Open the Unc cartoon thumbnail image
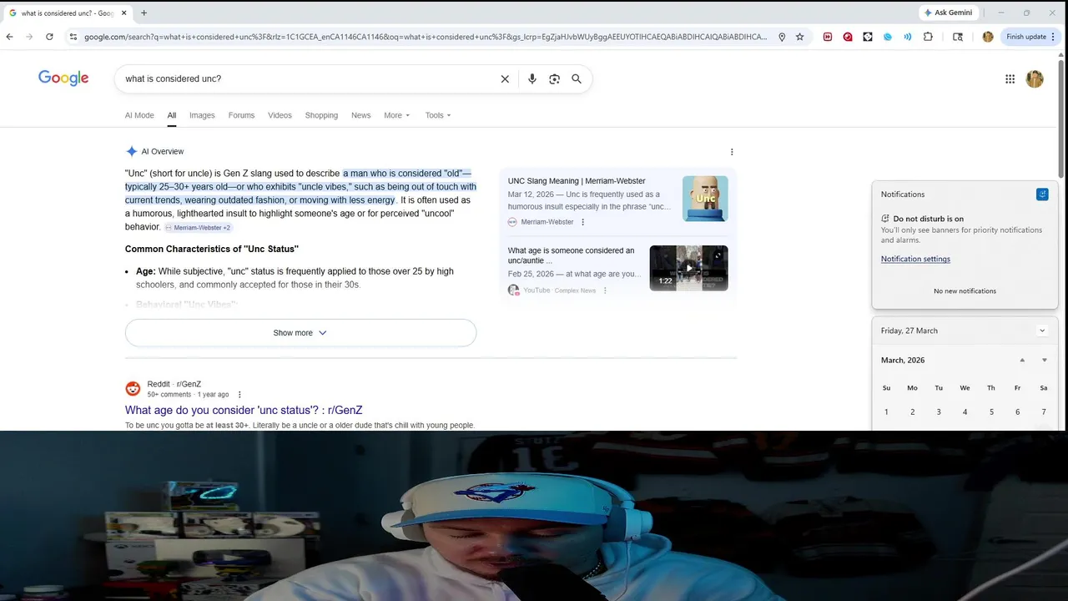This screenshot has width=1068, height=601. pyautogui.click(x=705, y=199)
